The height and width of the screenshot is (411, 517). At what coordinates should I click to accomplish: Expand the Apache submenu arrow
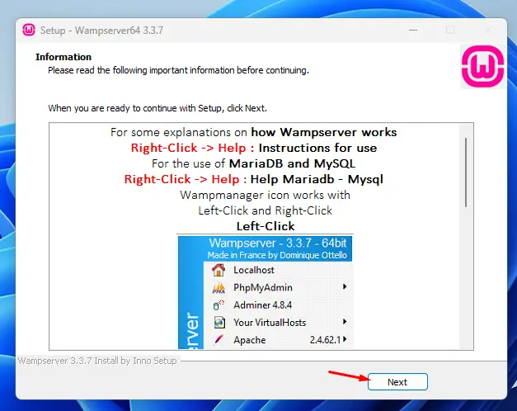345,339
